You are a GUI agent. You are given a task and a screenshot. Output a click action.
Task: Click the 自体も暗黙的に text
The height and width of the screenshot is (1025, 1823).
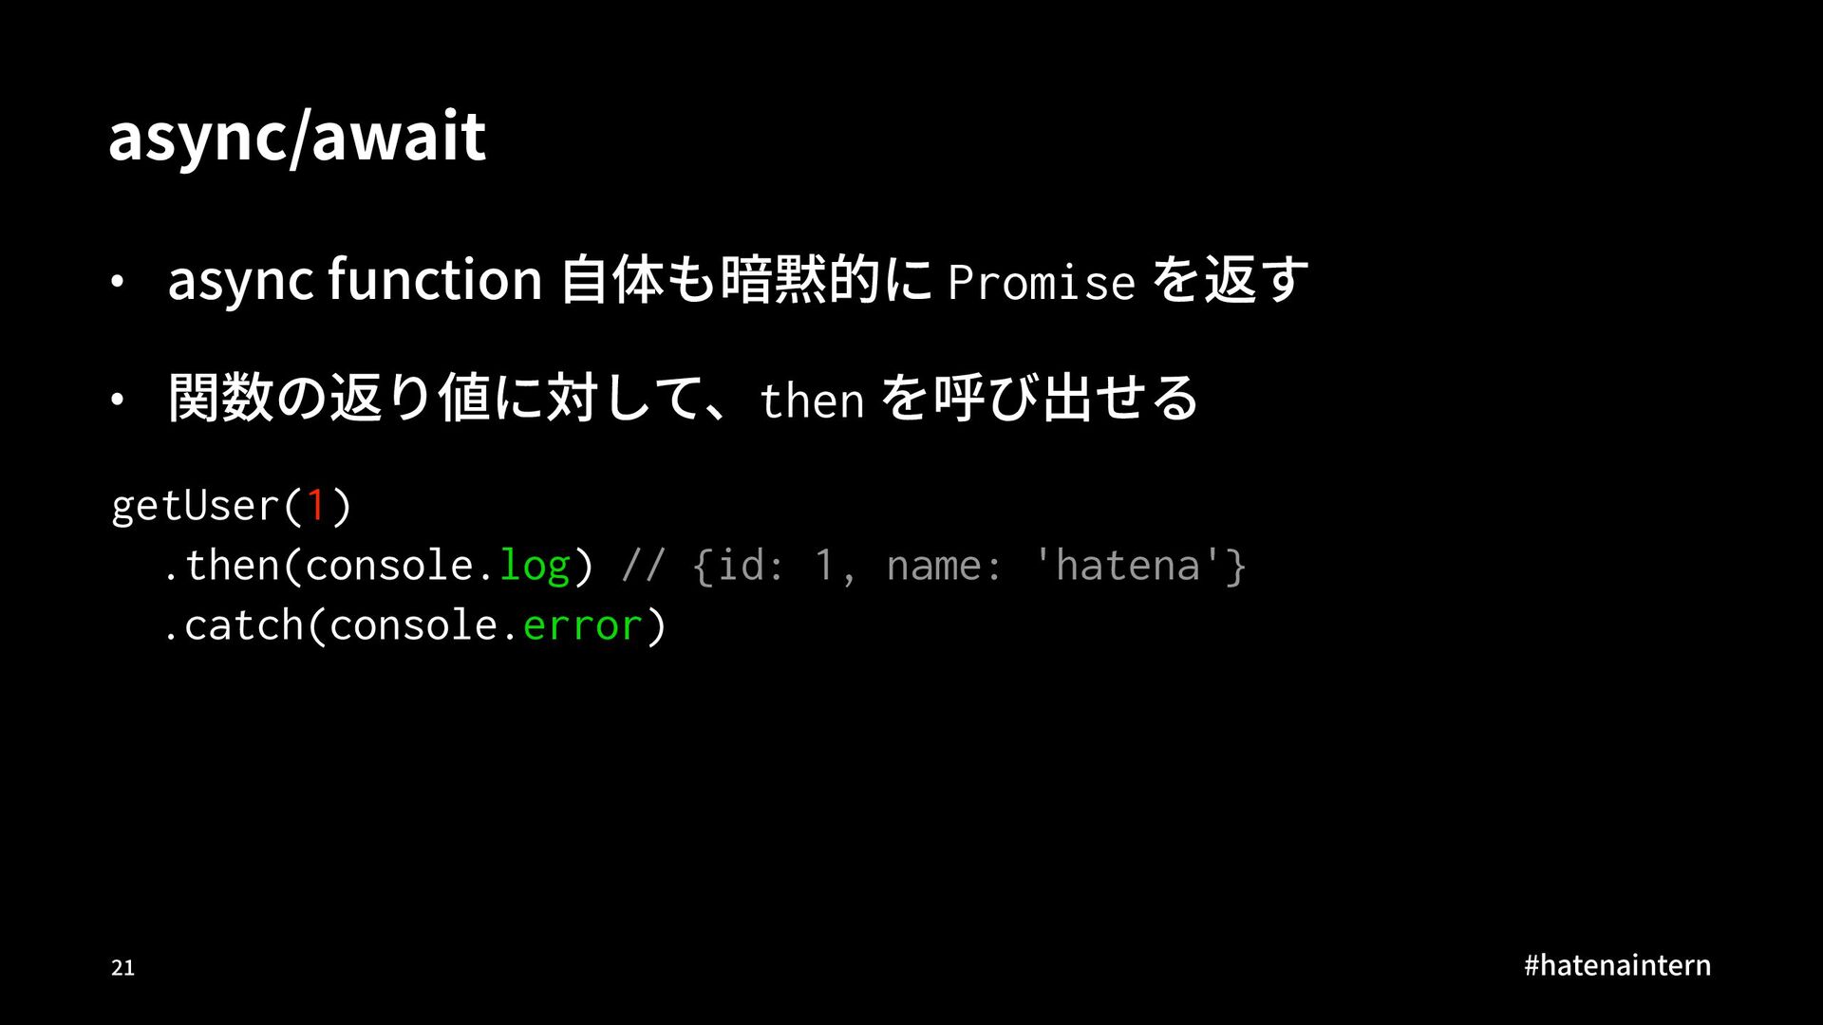[x=746, y=280]
